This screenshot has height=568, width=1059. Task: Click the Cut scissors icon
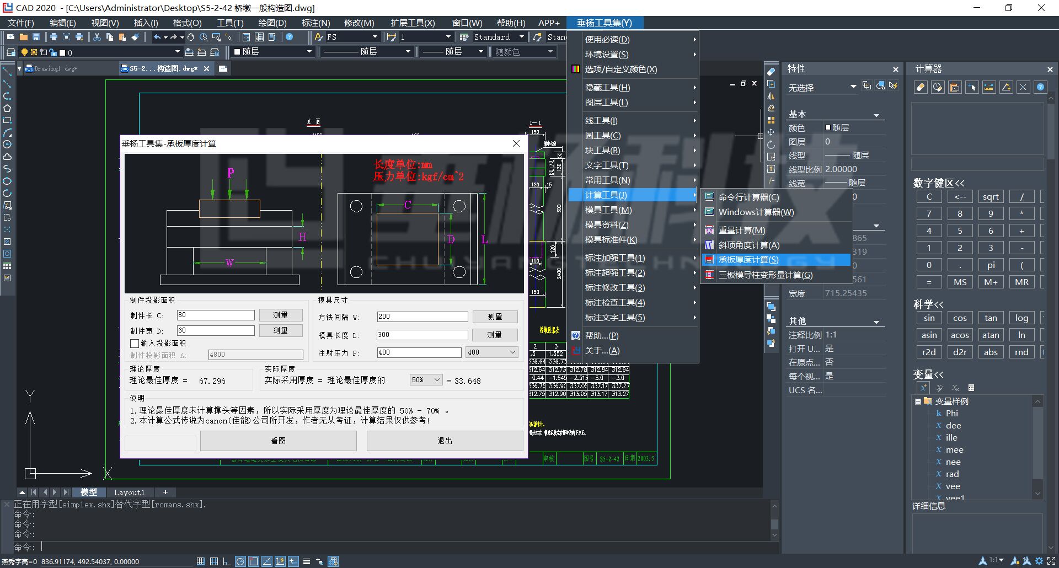click(x=97, y=37)
